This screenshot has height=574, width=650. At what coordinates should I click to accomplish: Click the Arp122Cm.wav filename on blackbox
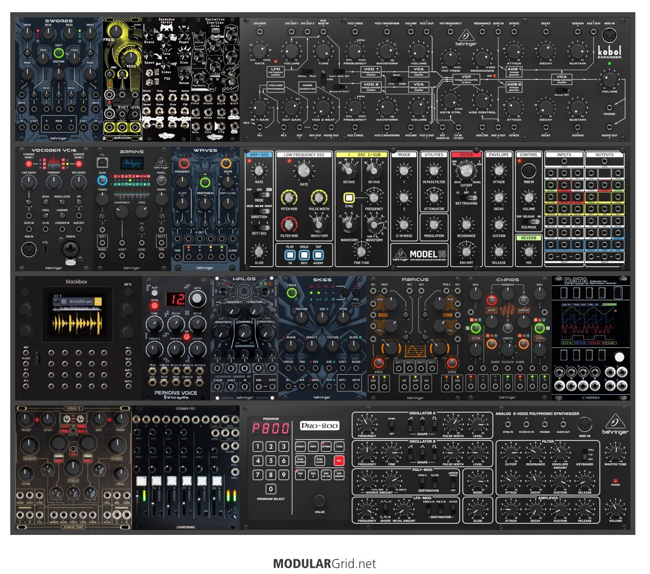point(80,301)
